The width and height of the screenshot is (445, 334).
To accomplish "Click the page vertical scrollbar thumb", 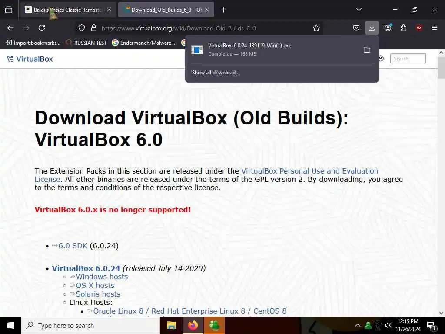I will pyautogui.click(x=441, y=67).
